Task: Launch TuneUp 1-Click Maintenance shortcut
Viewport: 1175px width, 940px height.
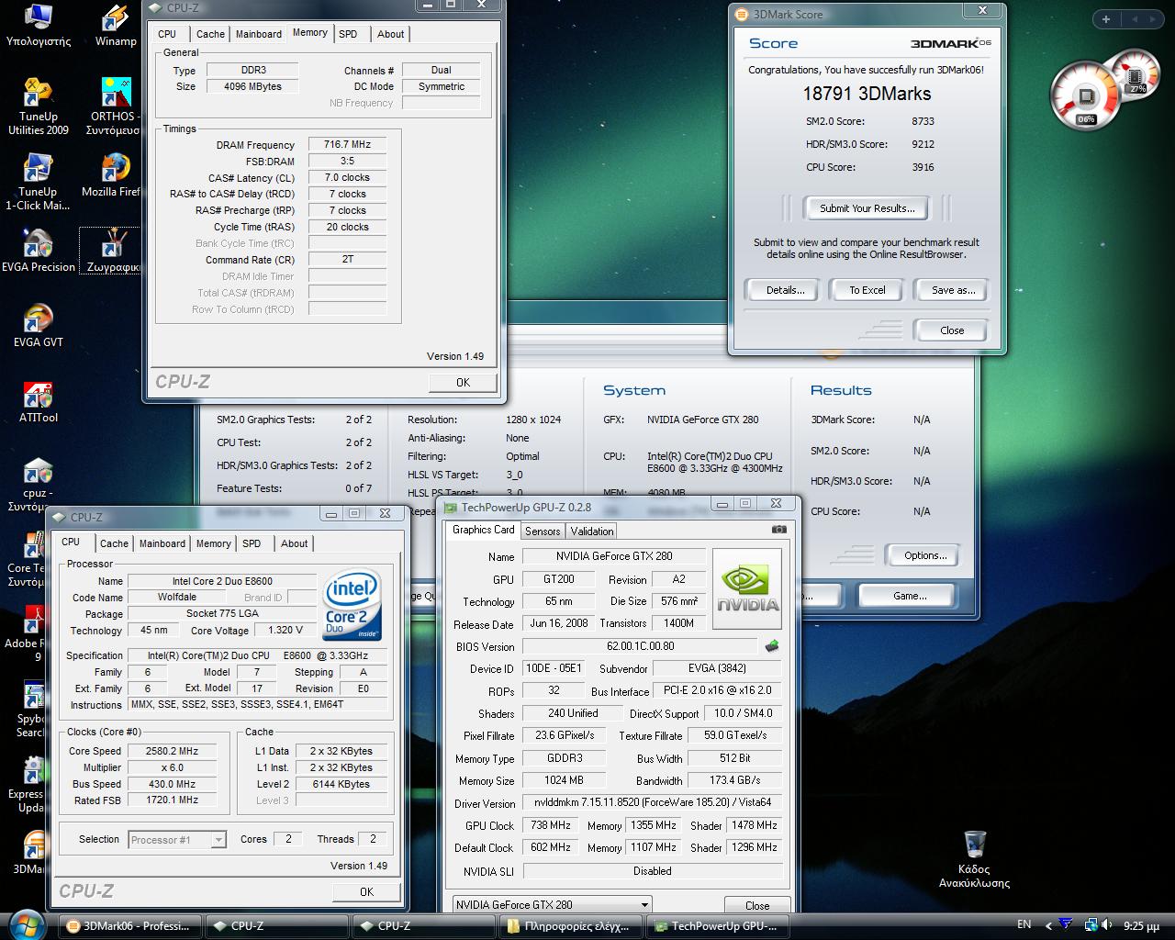Action: coord(38,182)
